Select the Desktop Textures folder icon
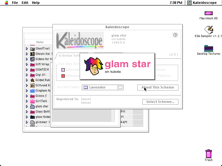The height and width of the screenshot is (166, 222). [209, 49]
